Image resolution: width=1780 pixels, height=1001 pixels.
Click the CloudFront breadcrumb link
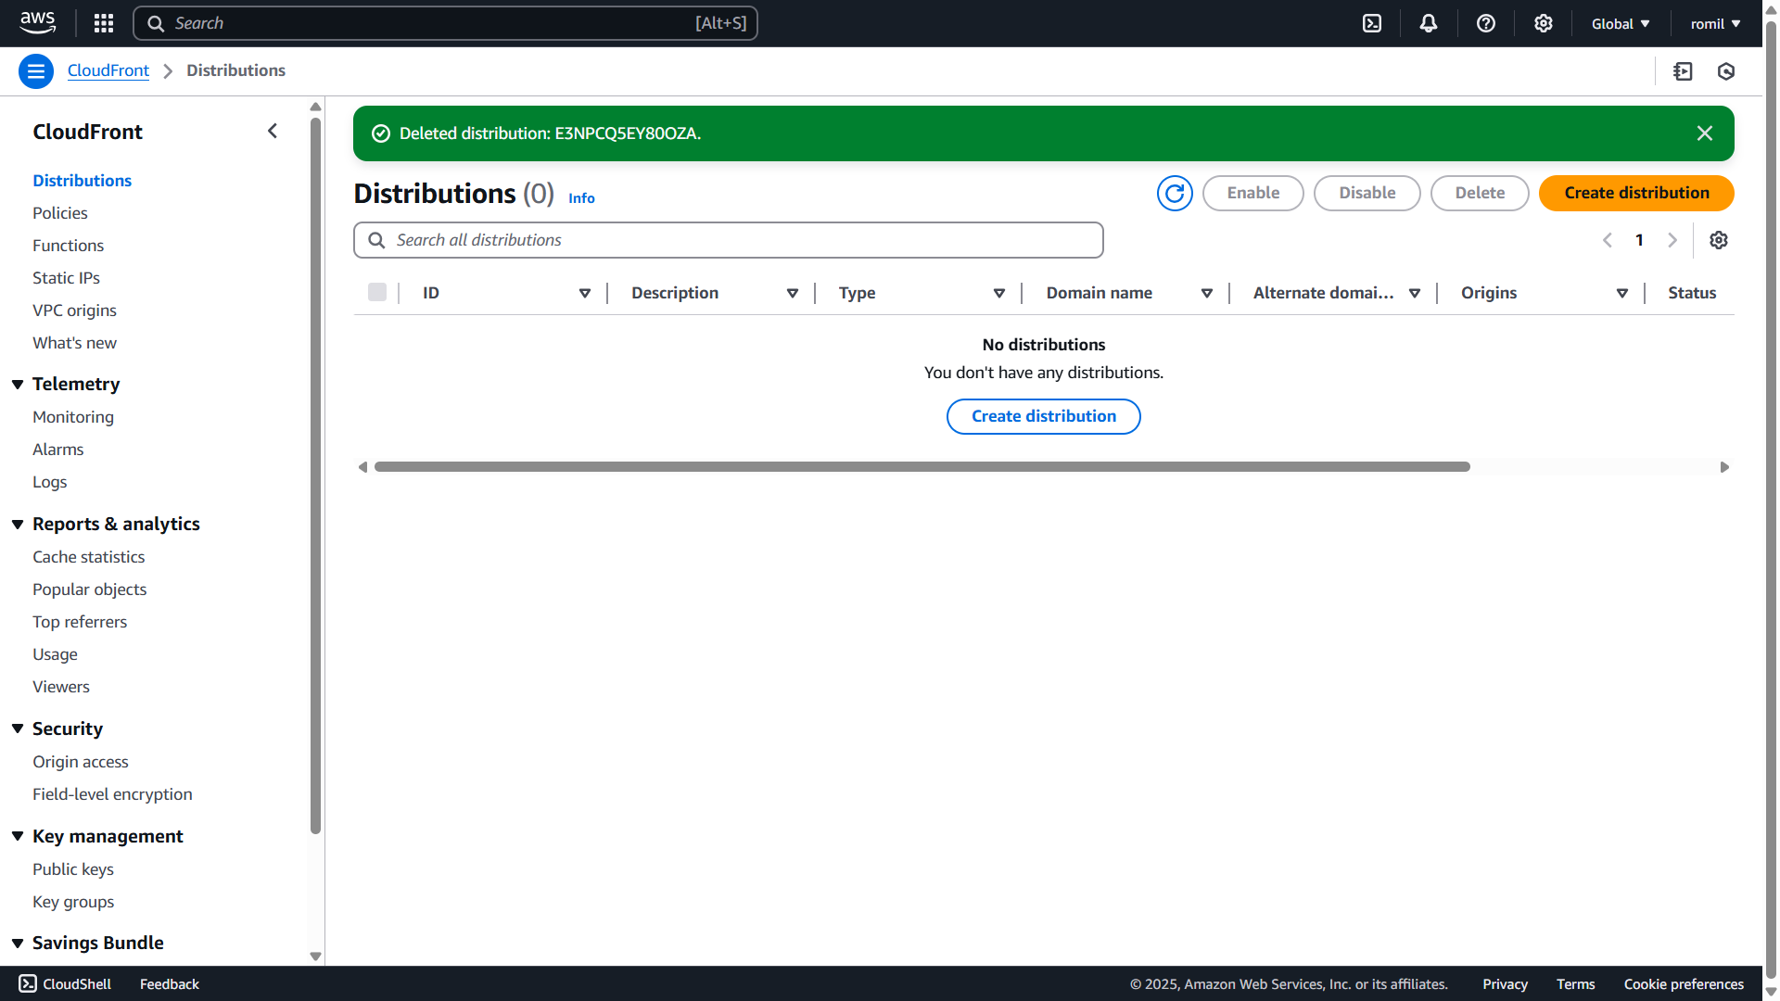coord(108,70)
